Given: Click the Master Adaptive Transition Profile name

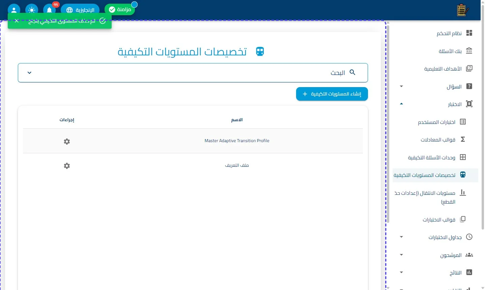Looking at the screenshot, I should coord(237,141).
